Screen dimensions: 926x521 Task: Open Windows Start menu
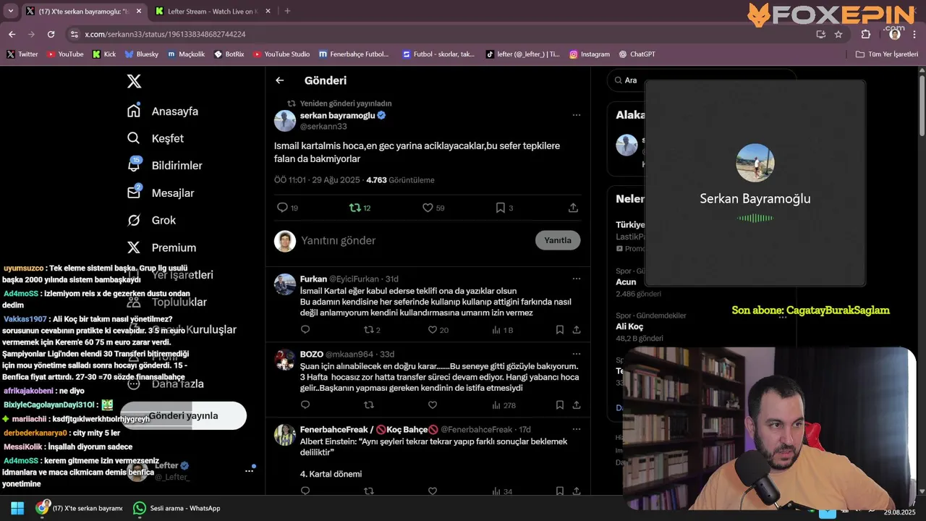coord(17,508)
